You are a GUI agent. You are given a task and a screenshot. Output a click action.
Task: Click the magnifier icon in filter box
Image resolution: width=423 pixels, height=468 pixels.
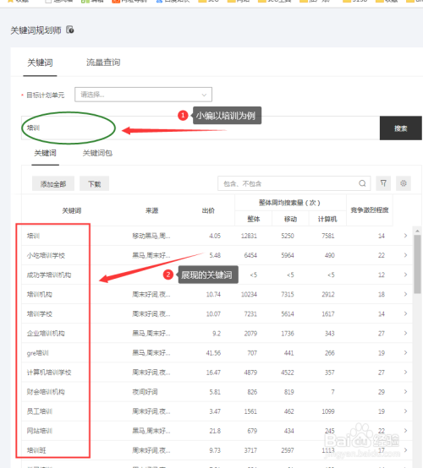tap(362, 183)
